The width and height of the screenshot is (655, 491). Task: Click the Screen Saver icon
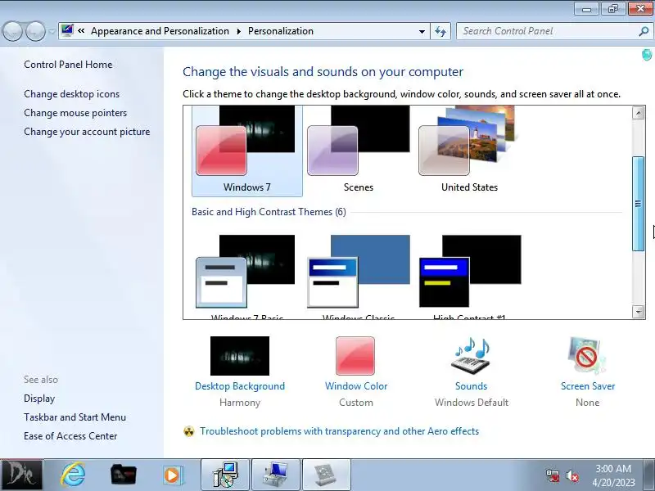coord(587,356)
